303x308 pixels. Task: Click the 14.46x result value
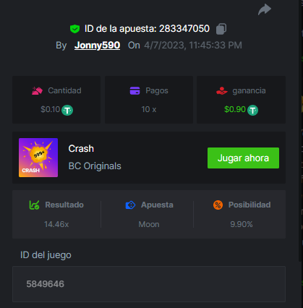[x=56, y=224]
